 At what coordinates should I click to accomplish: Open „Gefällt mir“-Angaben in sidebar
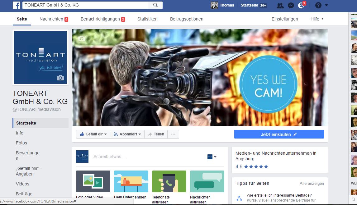pos(28,171)
